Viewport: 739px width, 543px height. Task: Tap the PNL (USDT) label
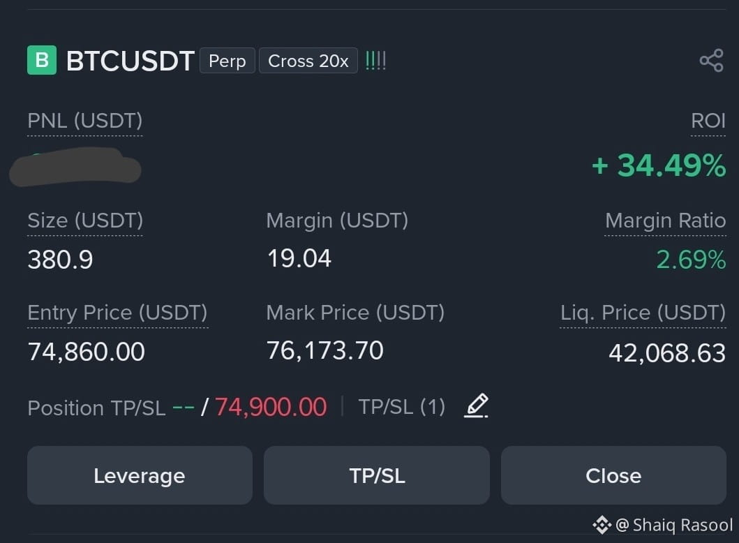pos(85,121)
